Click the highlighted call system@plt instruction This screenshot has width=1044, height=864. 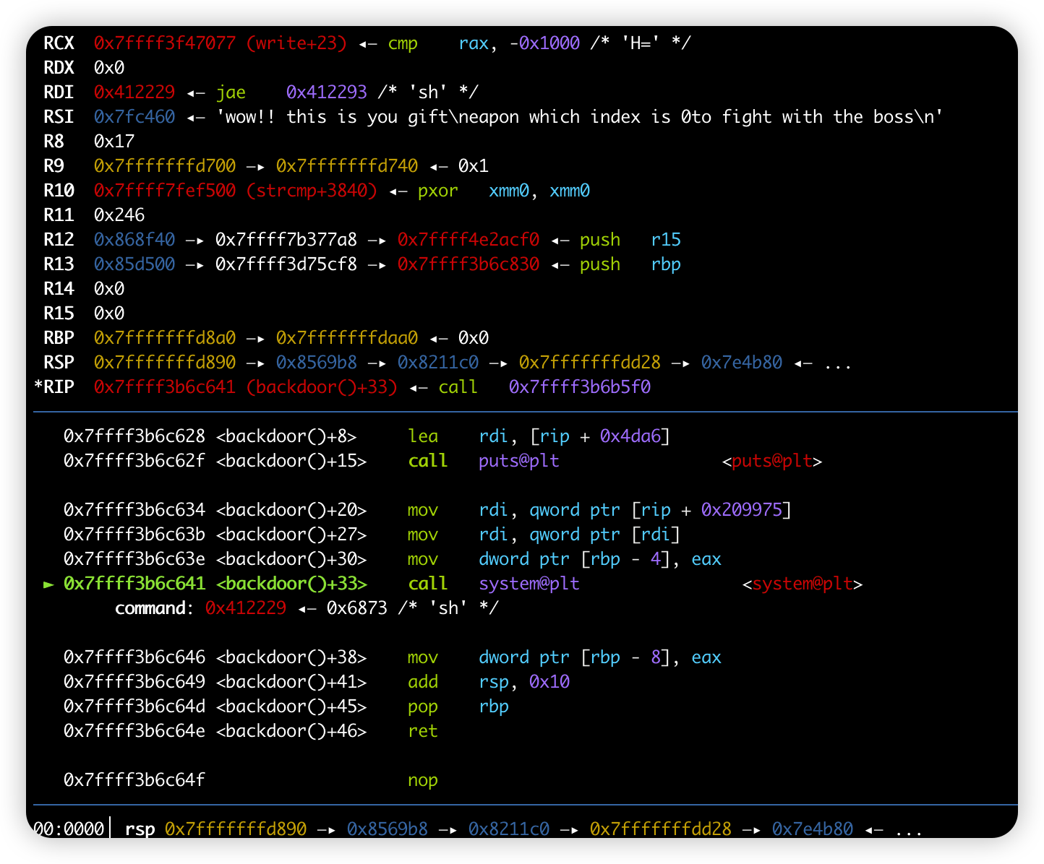coord(321,584)
